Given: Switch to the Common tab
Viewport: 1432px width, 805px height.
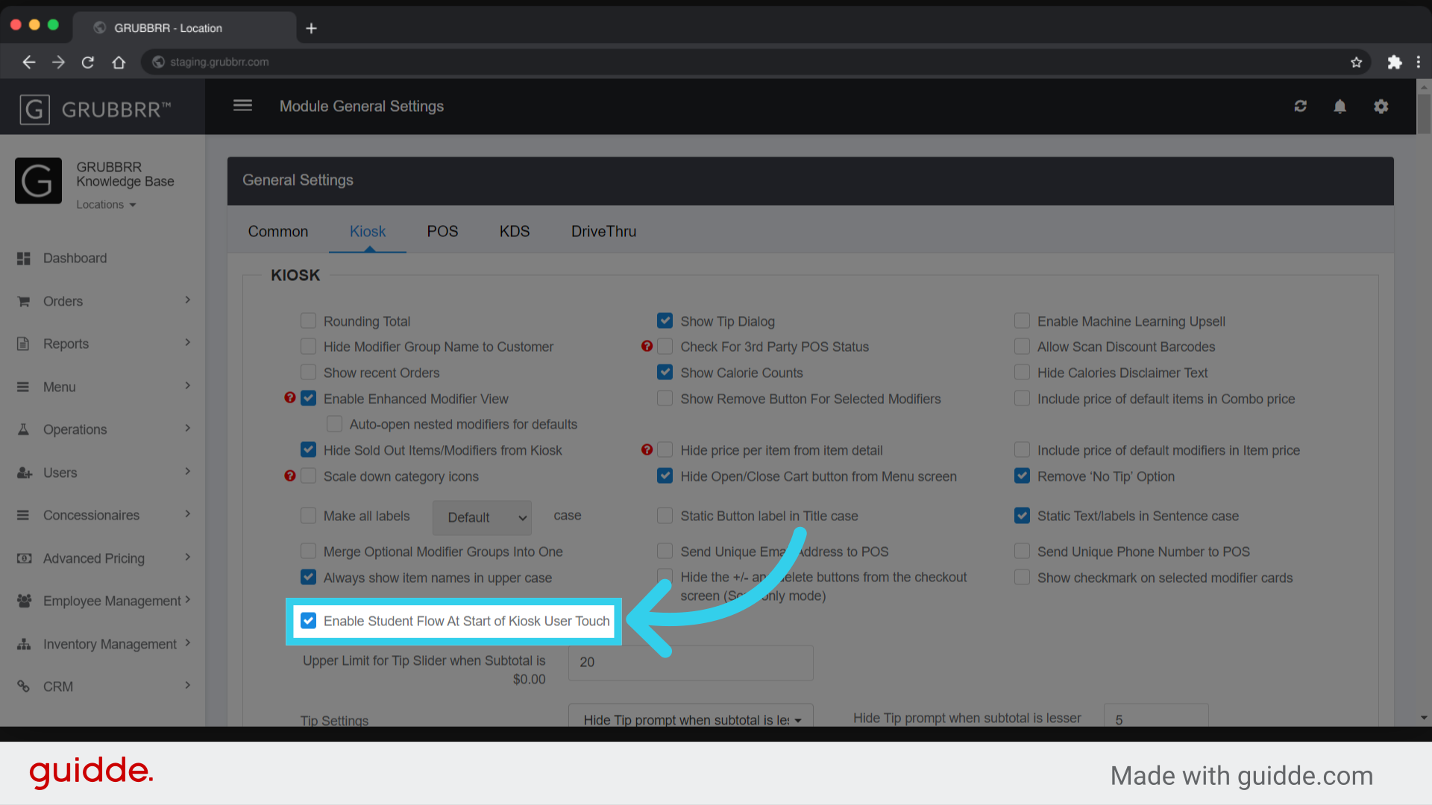Looking at the screenshot, I should click(278, 231).
